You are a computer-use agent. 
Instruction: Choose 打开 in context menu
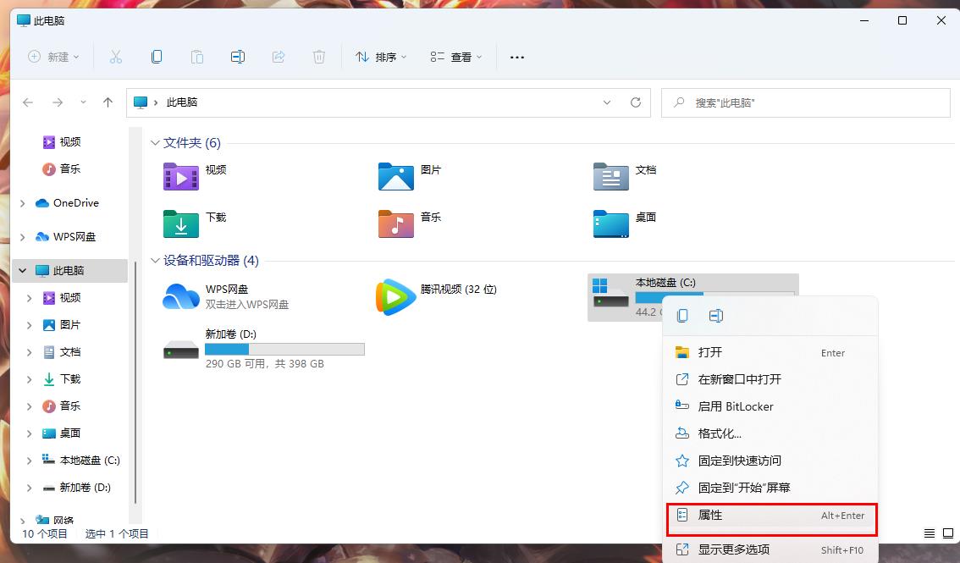point(771,352)
